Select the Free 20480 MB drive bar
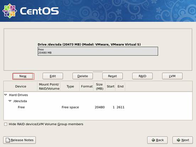196x147 pixels. point(98,51)
